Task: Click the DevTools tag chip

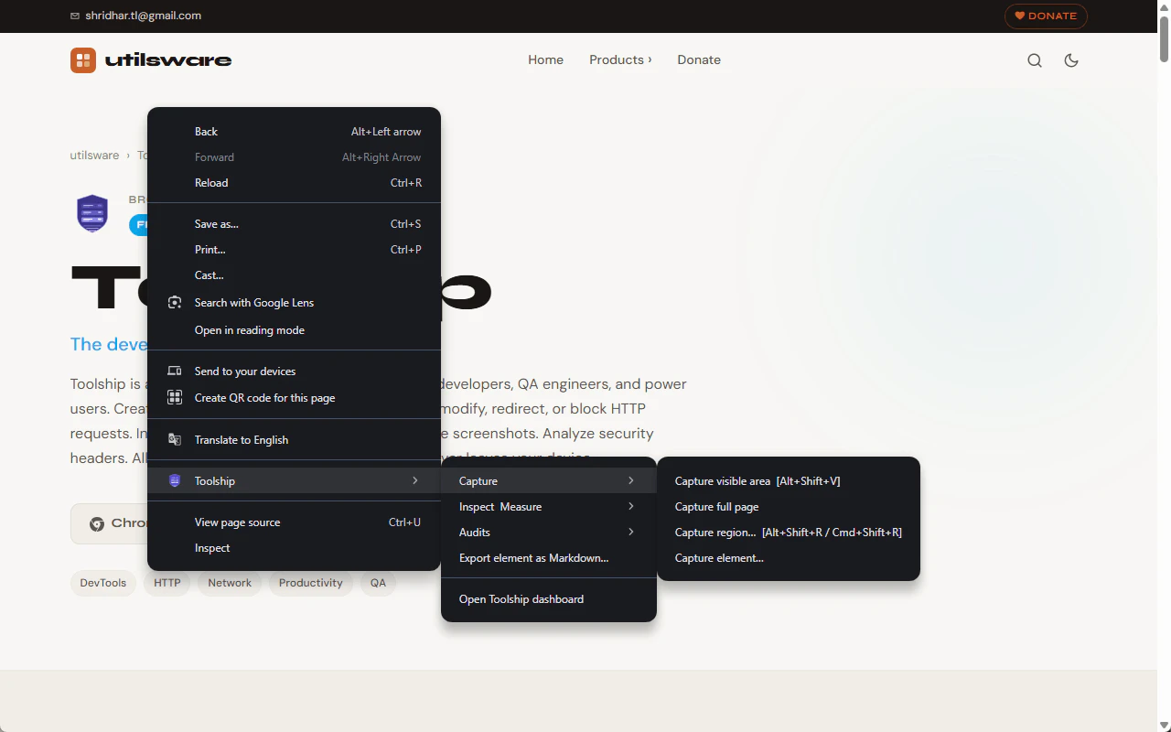Action: click(x=103, y=583)
